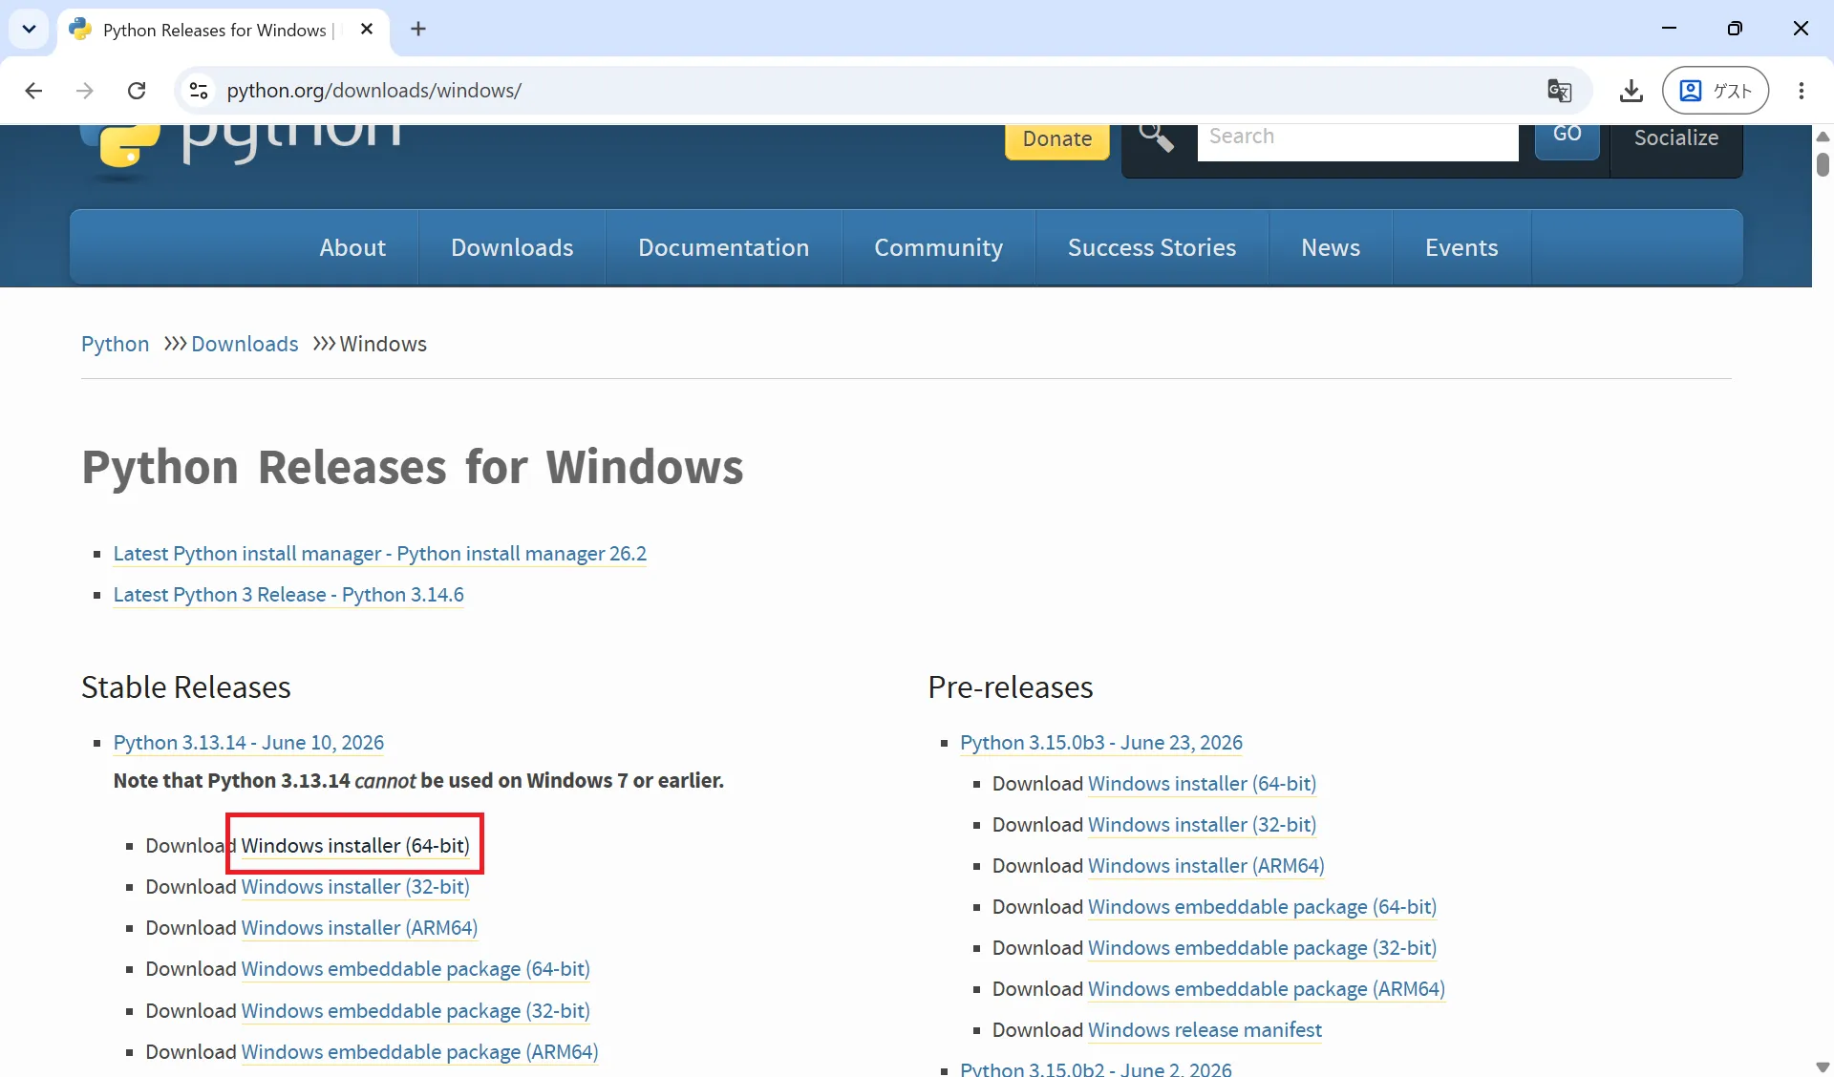Image resolution: width=1834 pixels, height=1077 pixels.
Task: Click the magnifying glass search icon
Action: pos(1156,138)
